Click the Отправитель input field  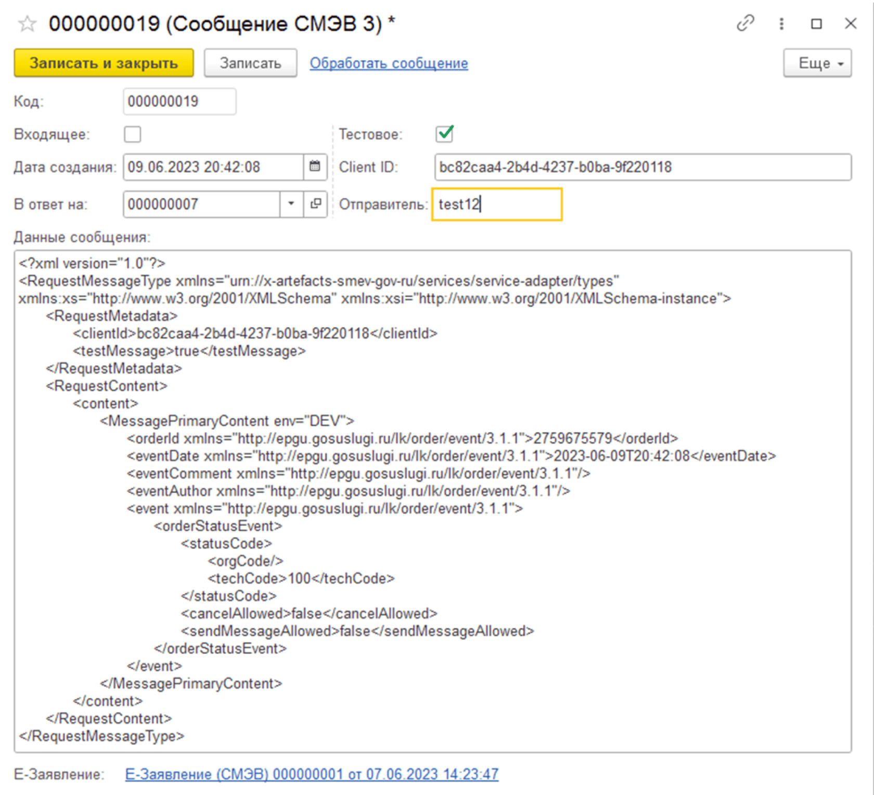pos(497,204)
